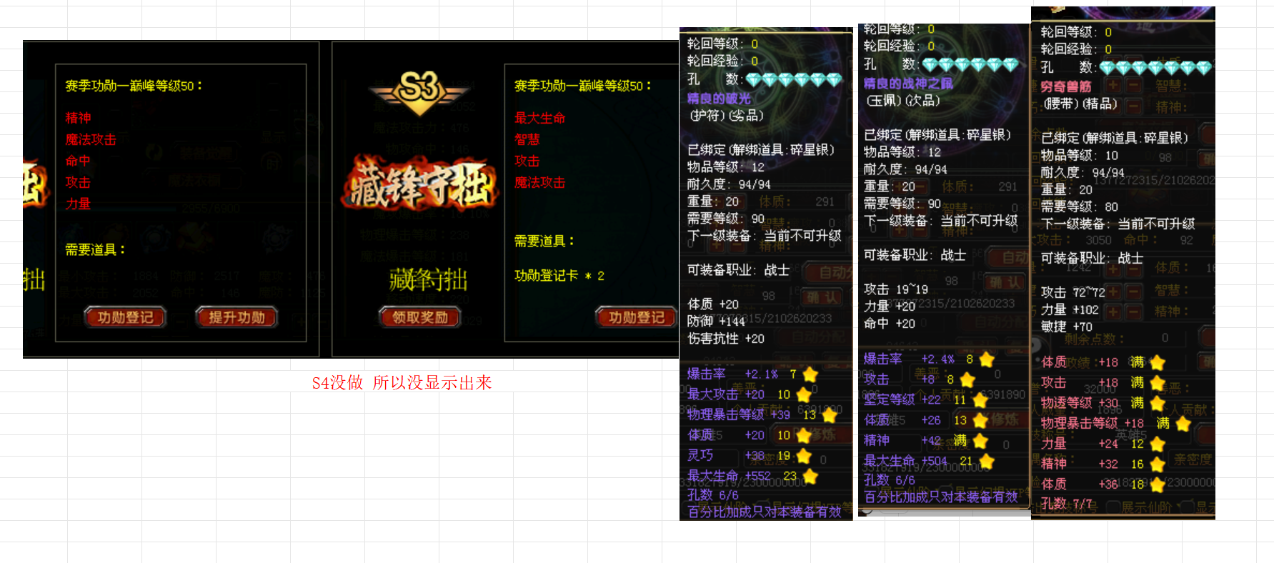
Task: Click the star beside 最大攻击 +20
Action: coord(803,394)
